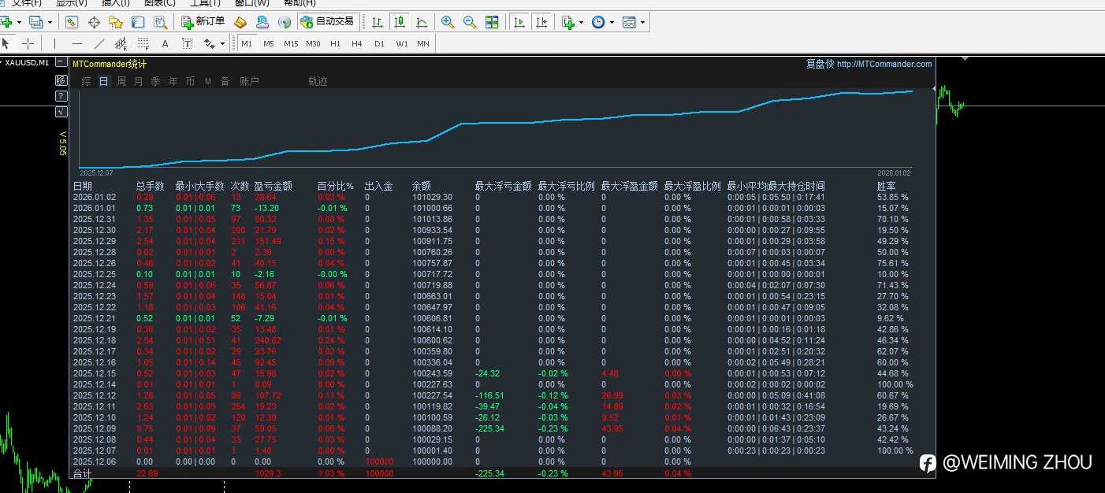This screenshot has width=1105, height=493.
Task: Expand the new chart dropdown arrow
Action: pos(18,22)
